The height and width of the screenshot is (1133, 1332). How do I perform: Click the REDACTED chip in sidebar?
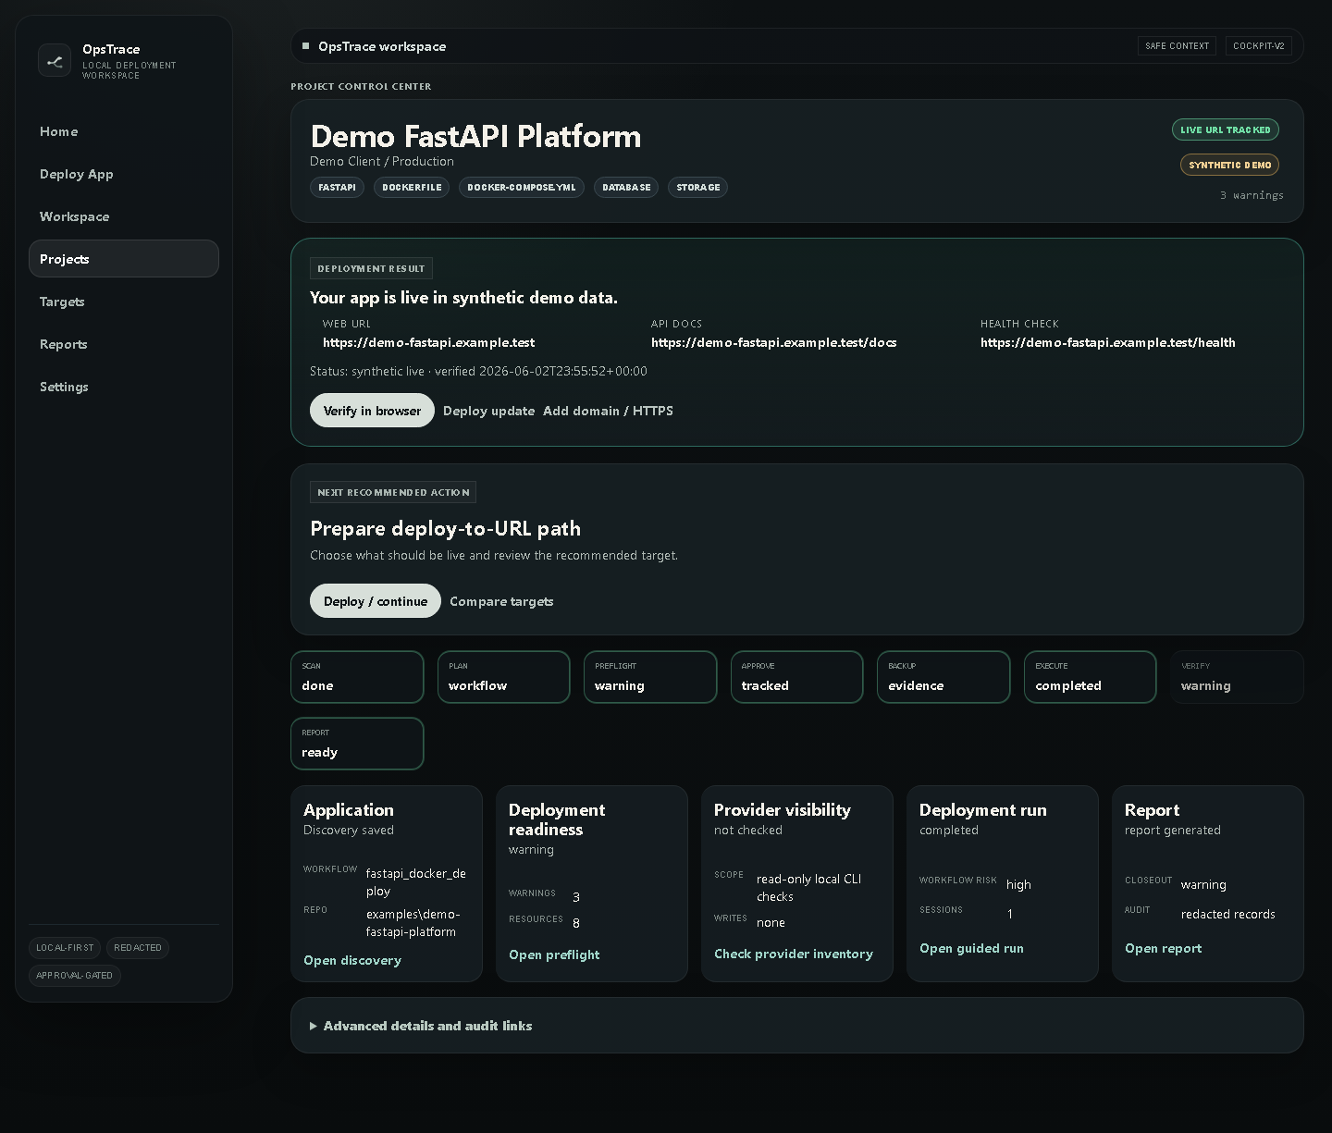pyautogui.click(x=138, y=948)
